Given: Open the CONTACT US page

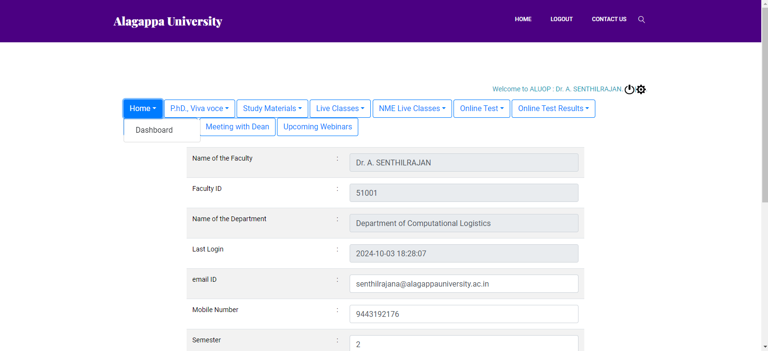Looking at the screenshot, I should [x=609, y=19].
